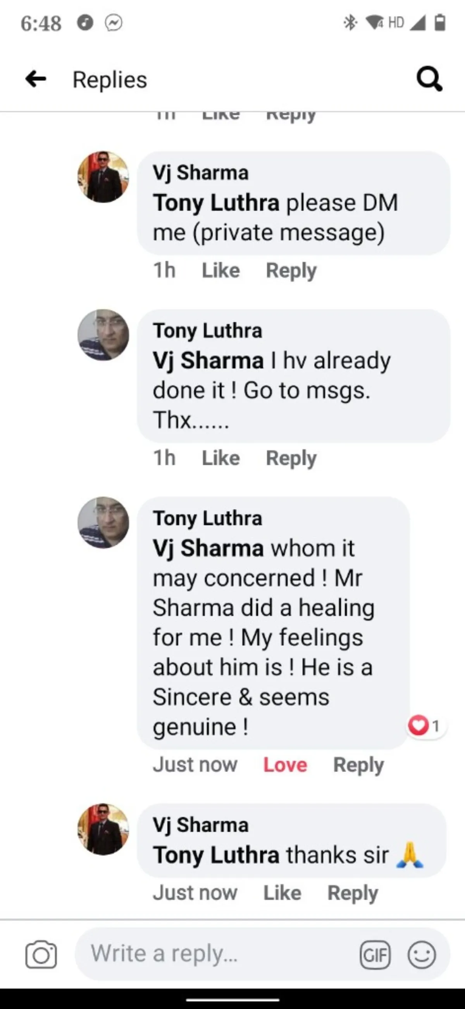Reply to Tony Luthra's 'healing for me' comment

coord(358,764)
